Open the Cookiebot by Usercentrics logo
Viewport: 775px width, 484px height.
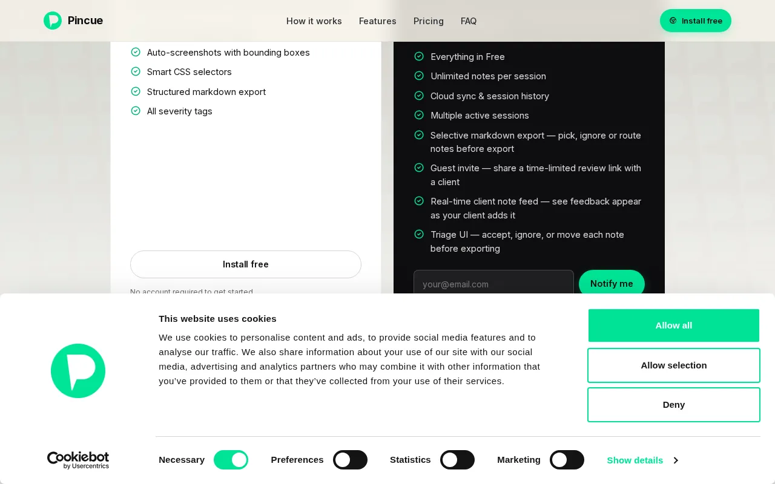tap(78, 460)
